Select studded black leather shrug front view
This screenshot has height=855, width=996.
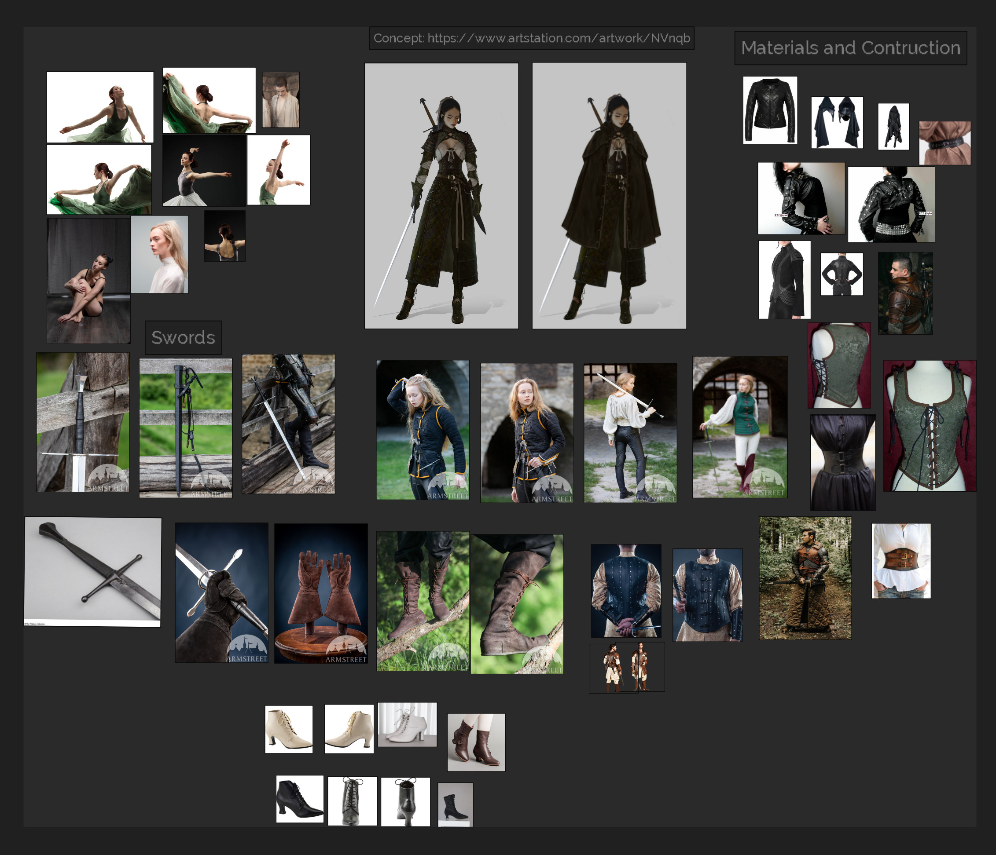click(x=801, y=198)
